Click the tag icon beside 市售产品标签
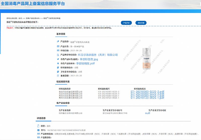Image resolution: width=201 pixels, height=140 pixels. tap(58, 59)
